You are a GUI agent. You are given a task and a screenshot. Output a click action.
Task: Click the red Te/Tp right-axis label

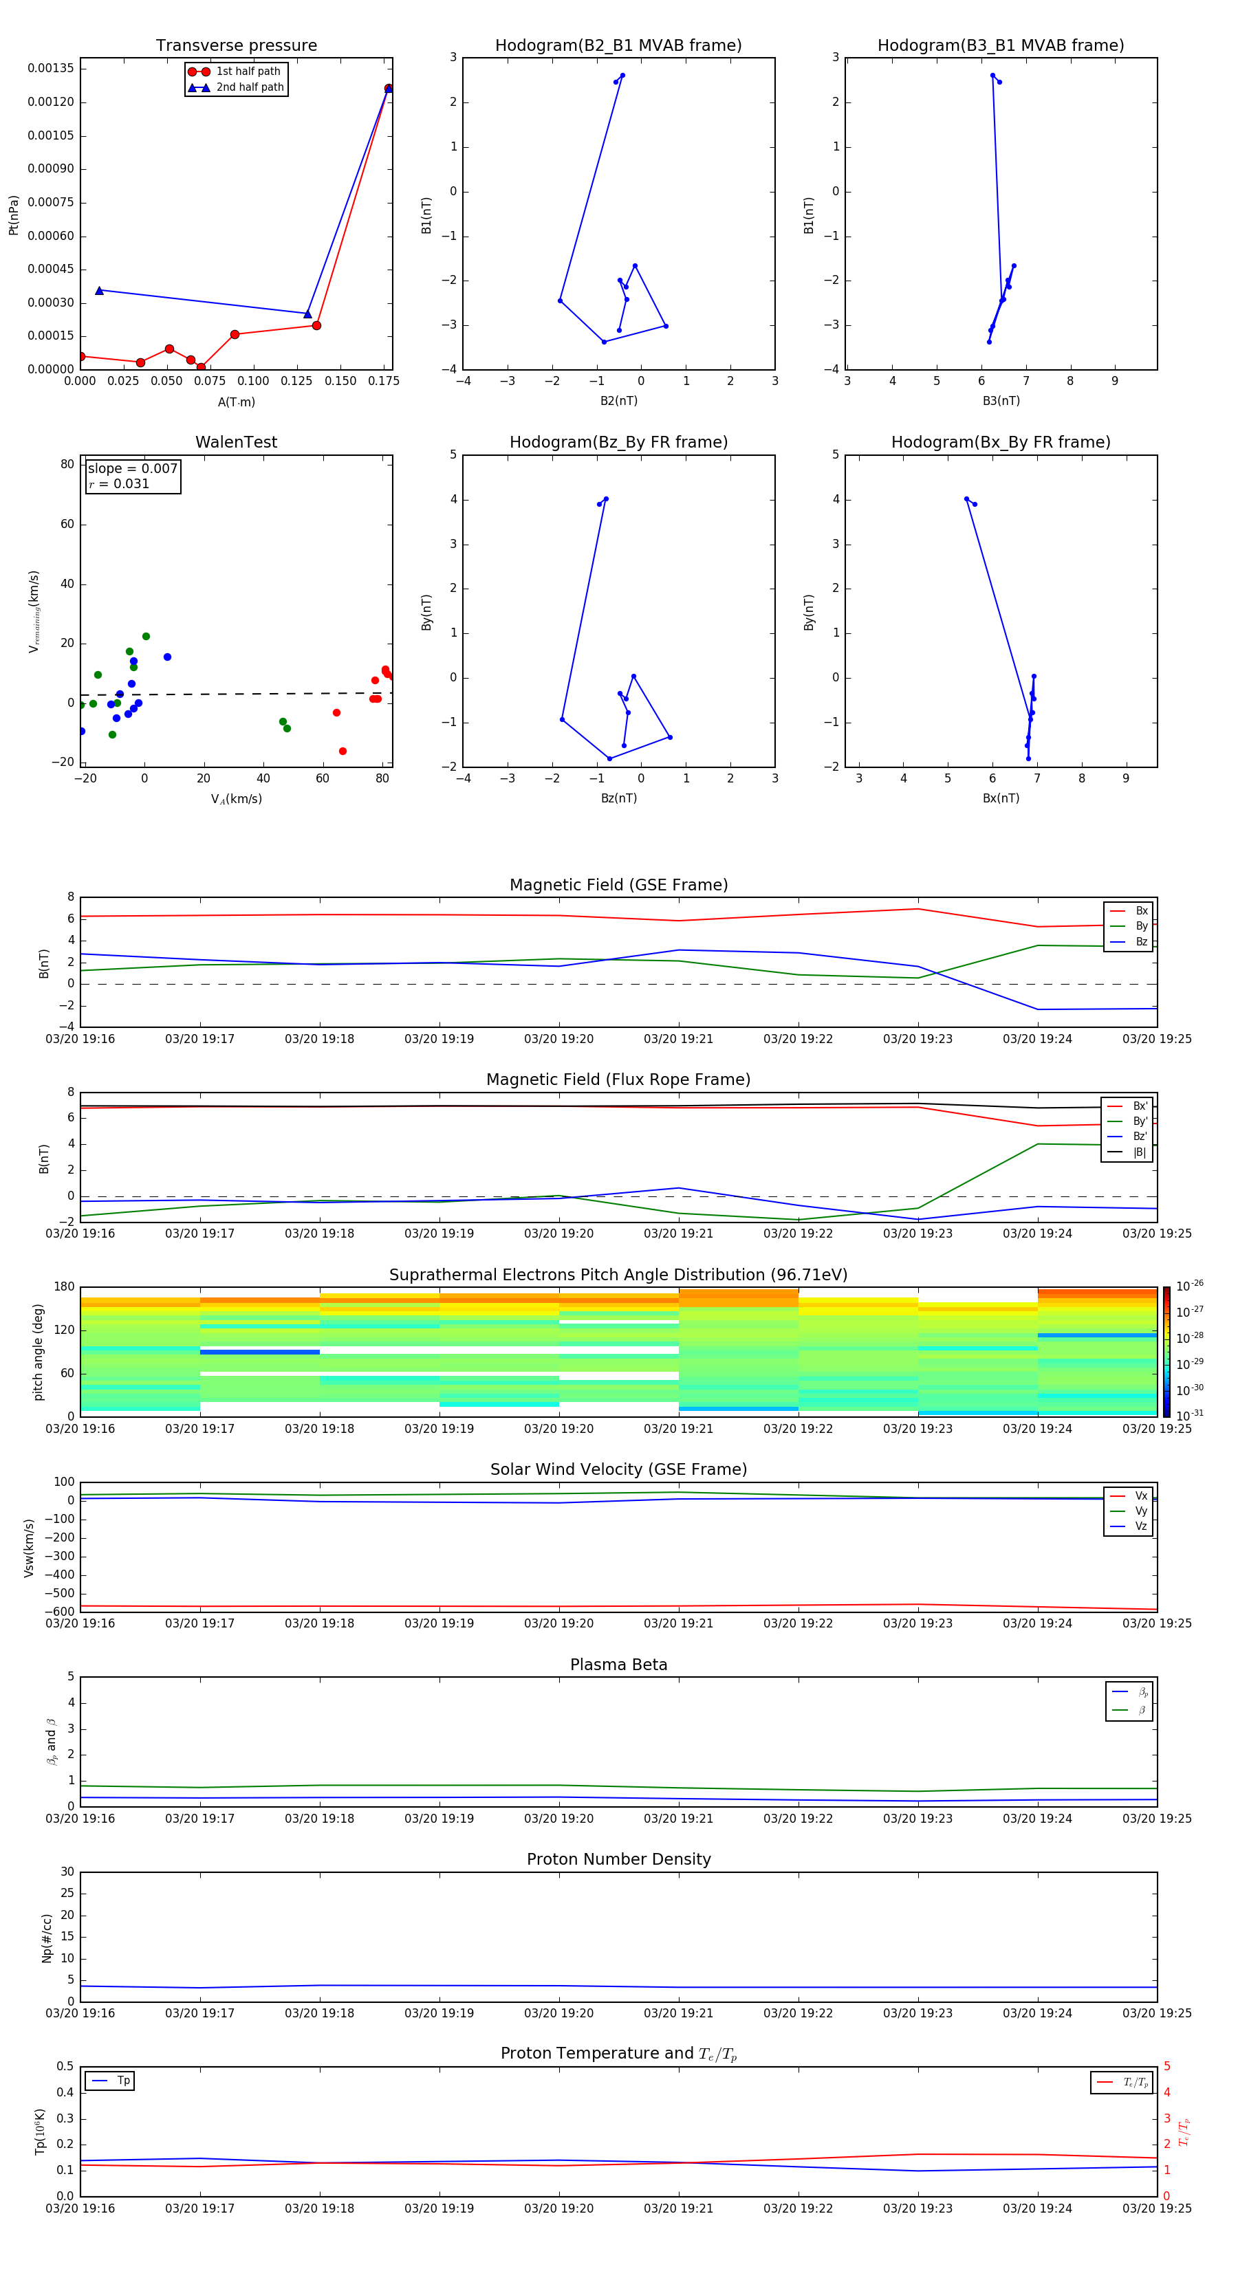coord(1184,2131)
